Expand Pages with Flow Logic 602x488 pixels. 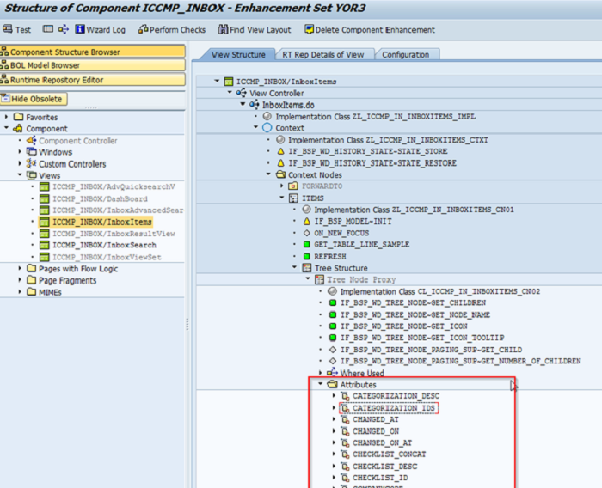coord(20,268)
